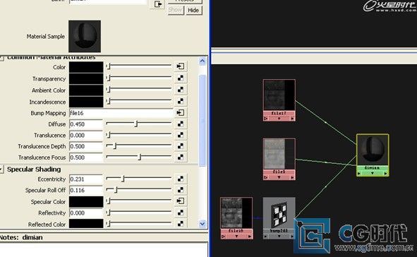This screenshot has height=257, width=417.
Task: Open the Ambient Color swatch
Action: tap(86, 90)
